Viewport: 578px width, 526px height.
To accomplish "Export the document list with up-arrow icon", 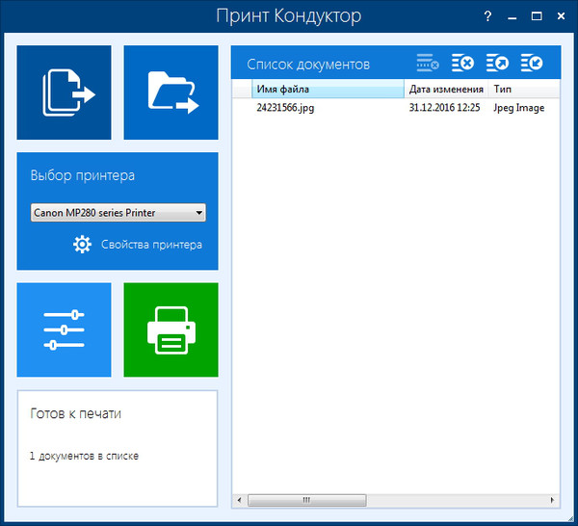I will (x=497, y=64).
